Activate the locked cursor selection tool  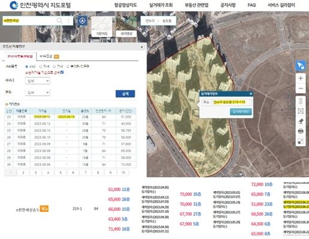(301, 65)
